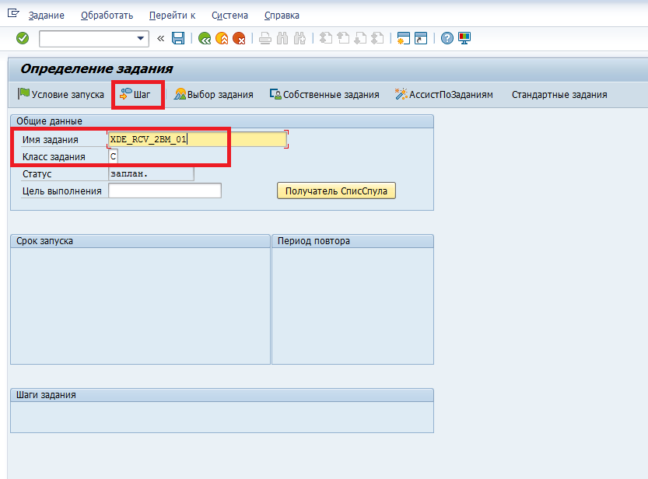648x479 pixels.
Task: Open the Система menu
Action: tap(229, 16)
